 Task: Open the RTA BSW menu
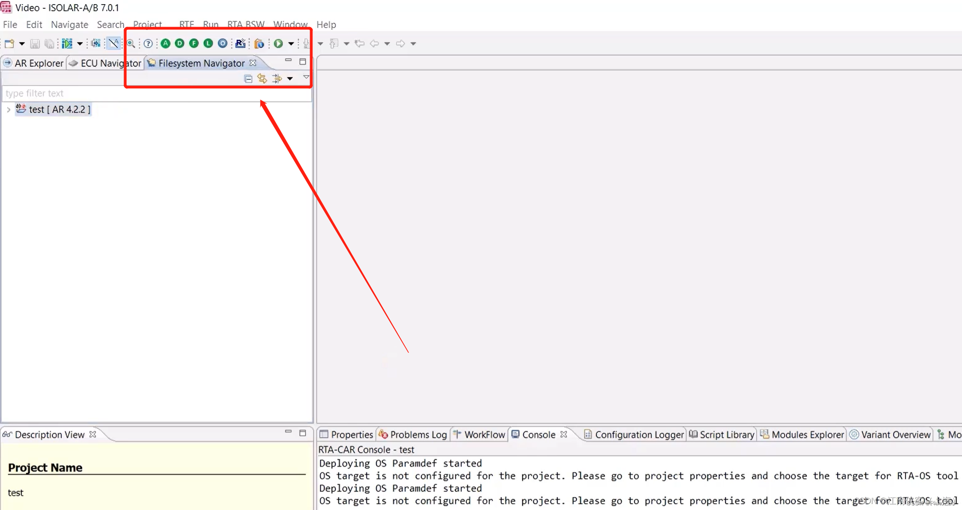tap(246, 24)
